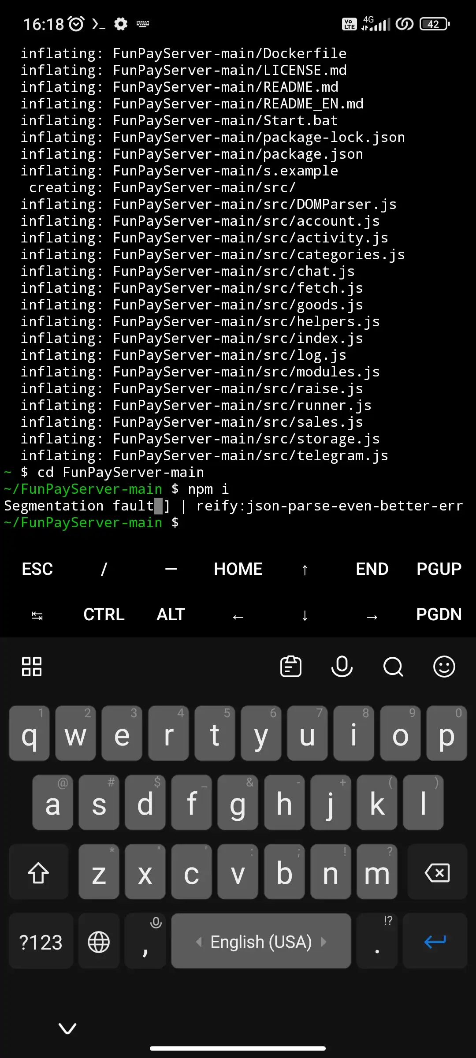Viewport: 476px width, 1058px height.
Task: Switch to the ?123 symbols layout
Action: click(x=41, y=942)
